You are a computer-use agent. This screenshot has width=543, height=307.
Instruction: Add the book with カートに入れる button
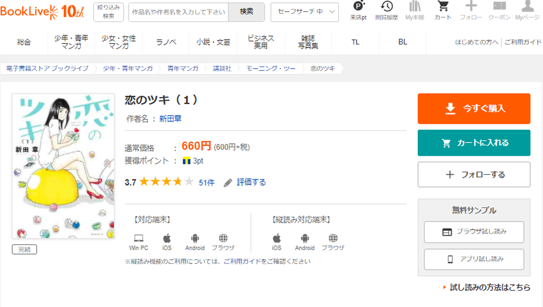click(474, 143)
